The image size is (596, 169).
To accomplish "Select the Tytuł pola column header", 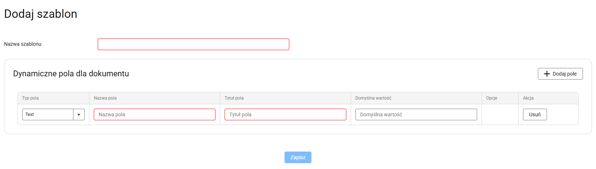I will click(234, 98).
